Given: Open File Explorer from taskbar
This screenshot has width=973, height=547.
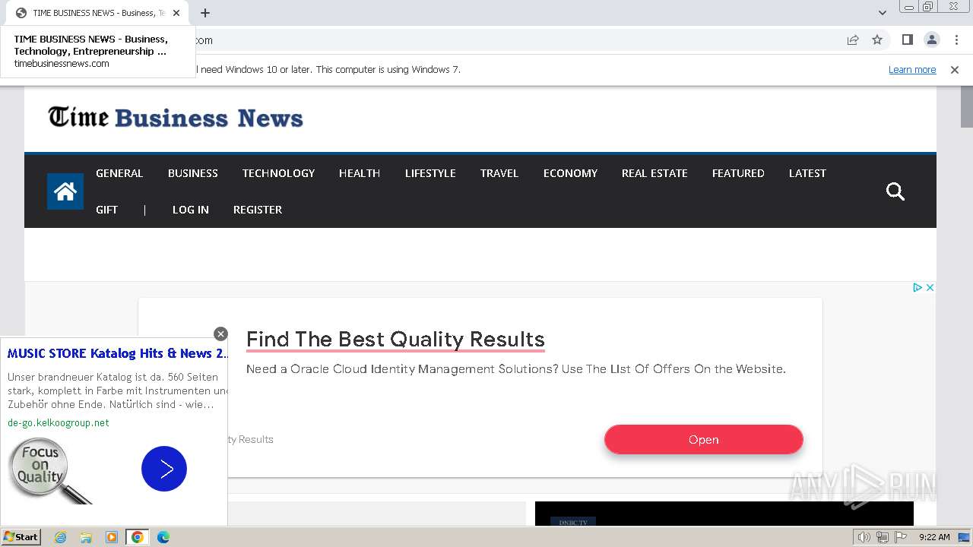Looking at the screenshot, I should pyautogui.click(x=86, y=537).
